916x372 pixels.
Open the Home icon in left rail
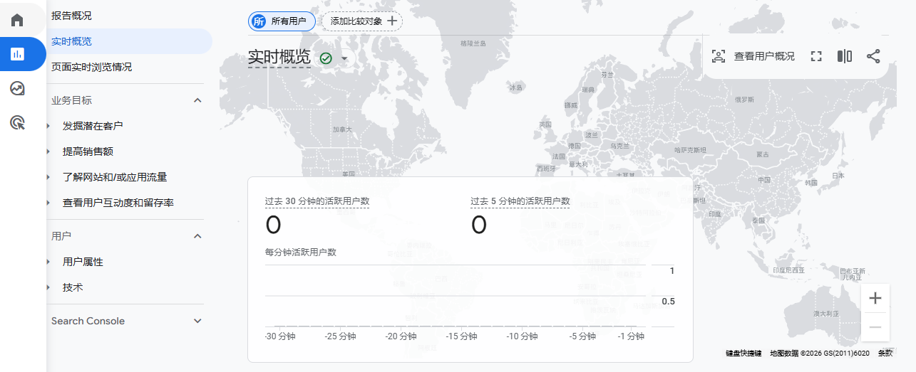pos(17,20)
